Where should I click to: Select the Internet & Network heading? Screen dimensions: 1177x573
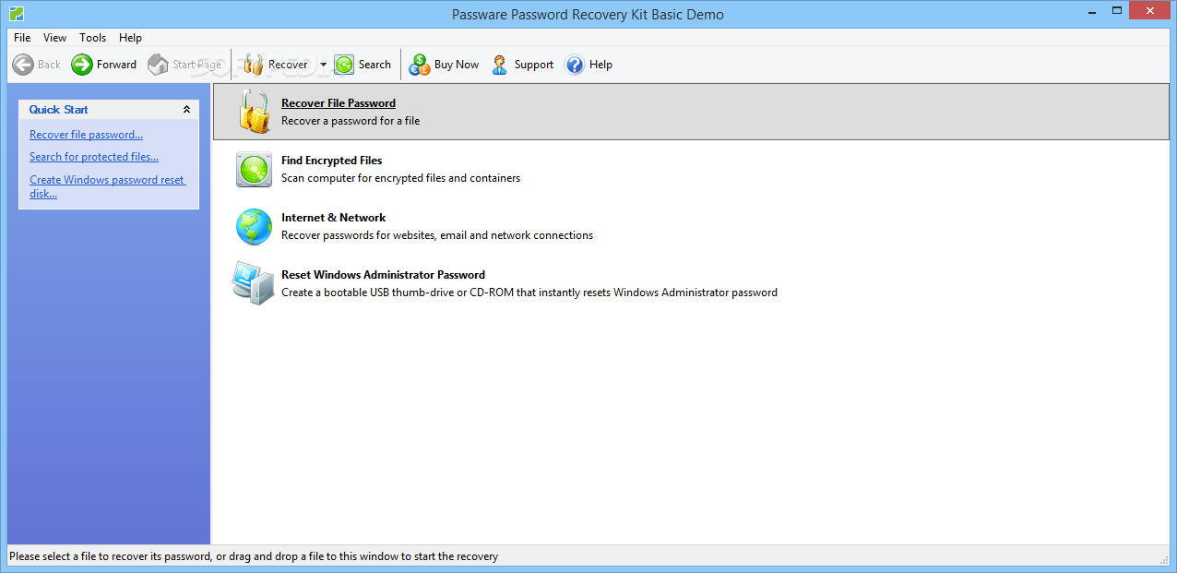click(333, 218)
